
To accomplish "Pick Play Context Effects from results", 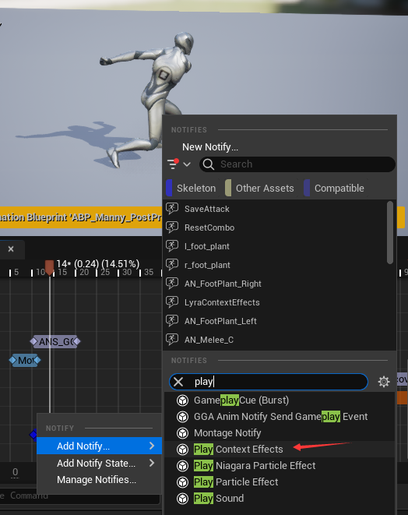I will tap(280, 450).
